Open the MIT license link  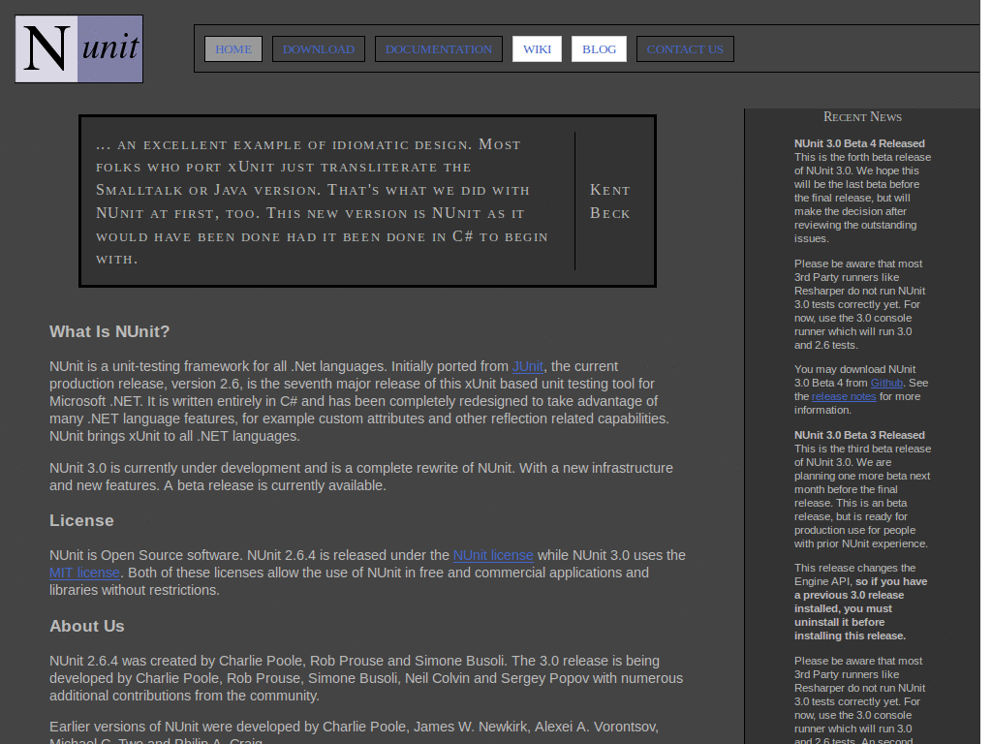(85, 573)
